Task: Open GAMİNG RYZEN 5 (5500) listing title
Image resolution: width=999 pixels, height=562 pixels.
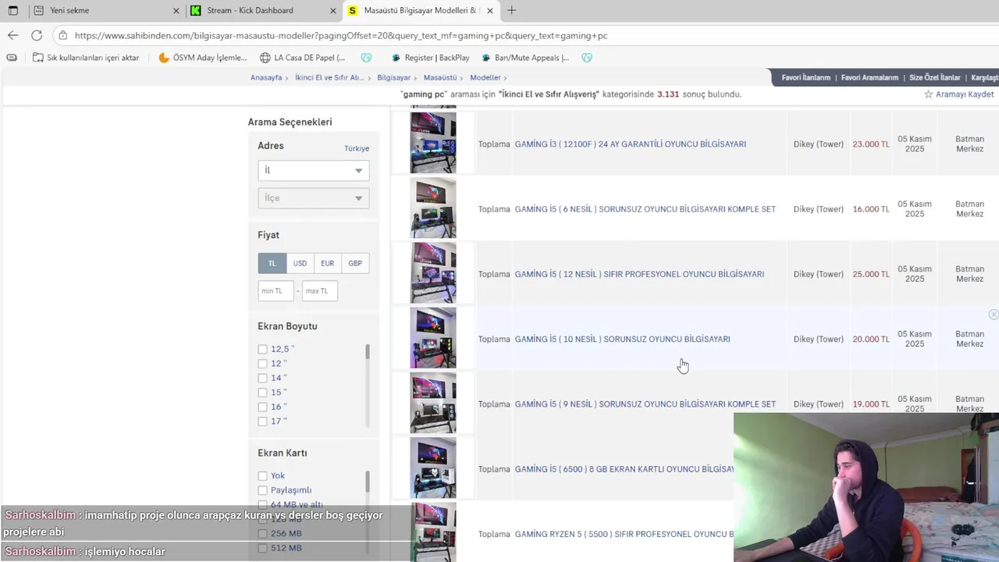Action: 624,535
